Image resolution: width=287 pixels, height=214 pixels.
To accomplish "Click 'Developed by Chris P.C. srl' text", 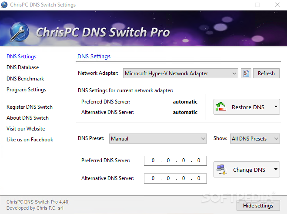I will click(35, 208).
